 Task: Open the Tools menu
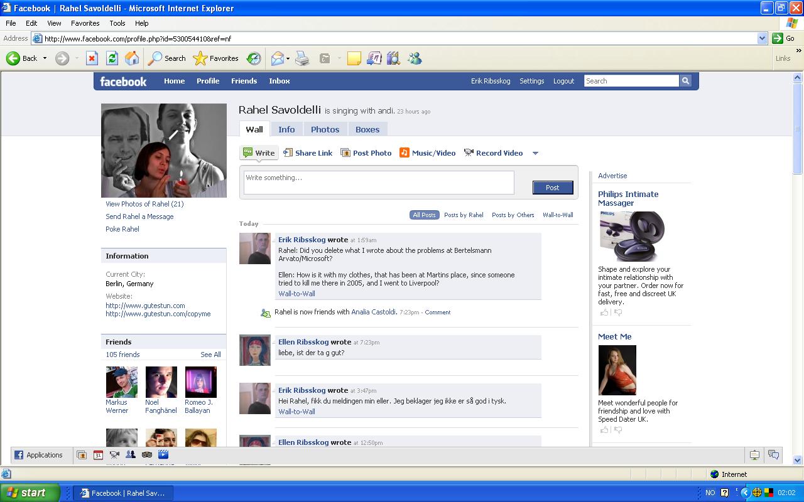[x=117, y=23]
